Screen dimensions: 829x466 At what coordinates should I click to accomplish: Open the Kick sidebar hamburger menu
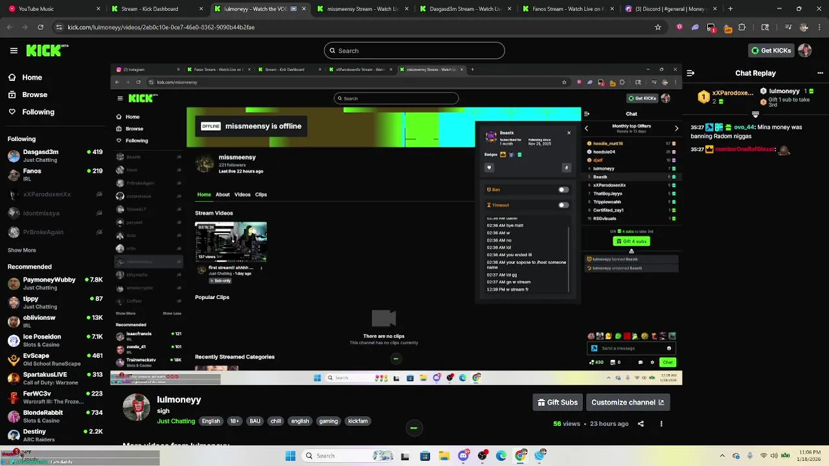(14, 50)
